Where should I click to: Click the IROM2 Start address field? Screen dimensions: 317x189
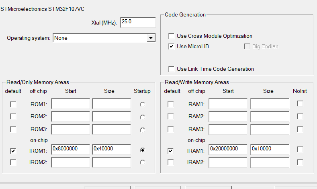[71, 162]
